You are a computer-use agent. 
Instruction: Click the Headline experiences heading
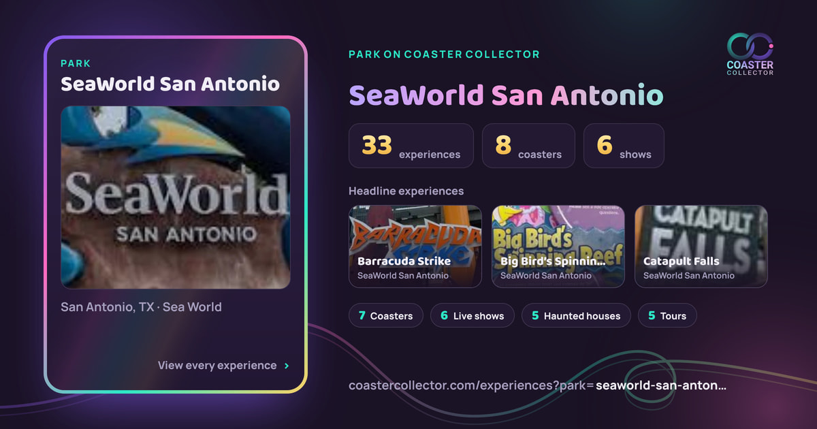coord(406,191)
